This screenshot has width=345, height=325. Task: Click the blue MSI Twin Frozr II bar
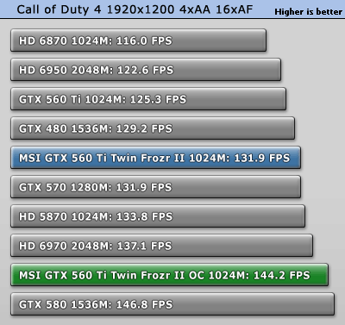coord(155,158)
